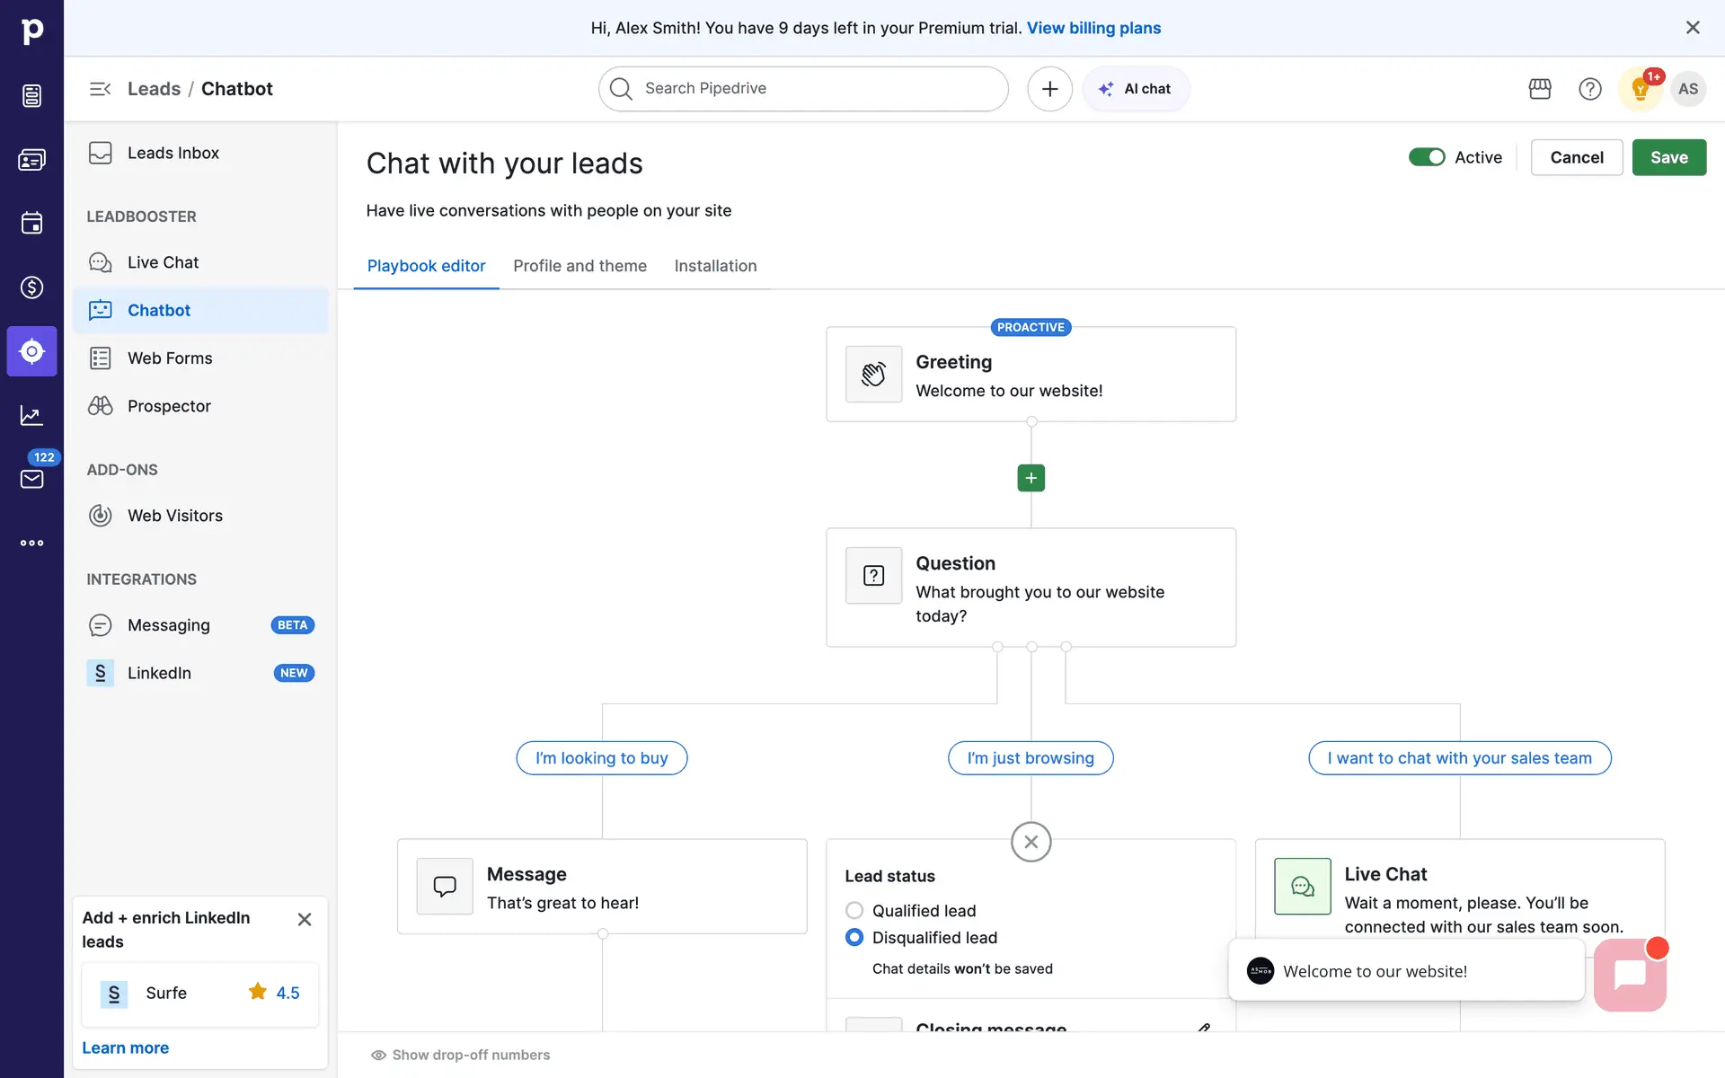Image resolution: width=1725 pixels, height=1078 pixels.
Task: Open the Marketplace icon in the header
Action: pos(1540,89)
